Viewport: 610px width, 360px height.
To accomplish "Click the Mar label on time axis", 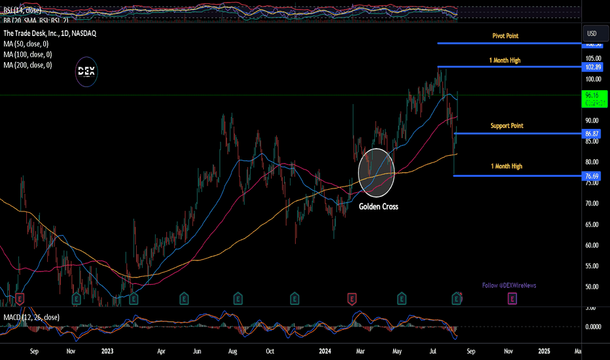I will 361,351.
